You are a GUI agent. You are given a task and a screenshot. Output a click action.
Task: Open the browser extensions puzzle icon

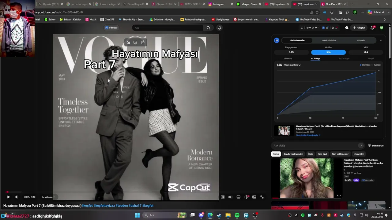pyautogui.click(x=332, y=12)
